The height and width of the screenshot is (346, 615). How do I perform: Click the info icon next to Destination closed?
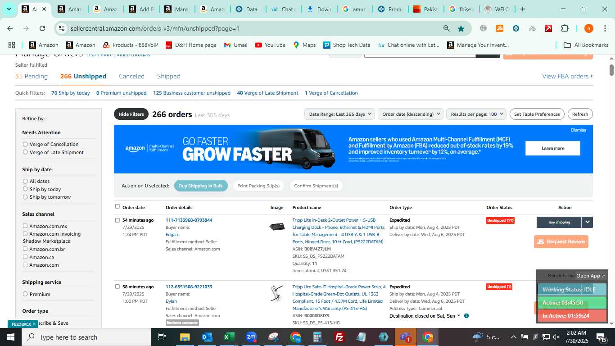[466, 316]
